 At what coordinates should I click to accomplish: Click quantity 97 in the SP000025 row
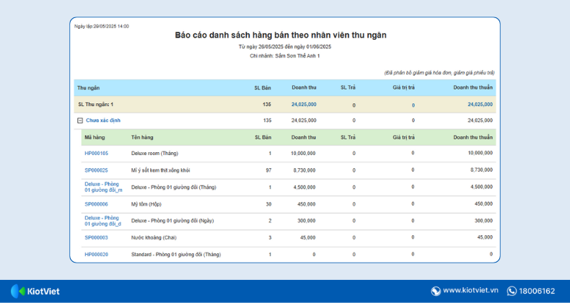268,170
